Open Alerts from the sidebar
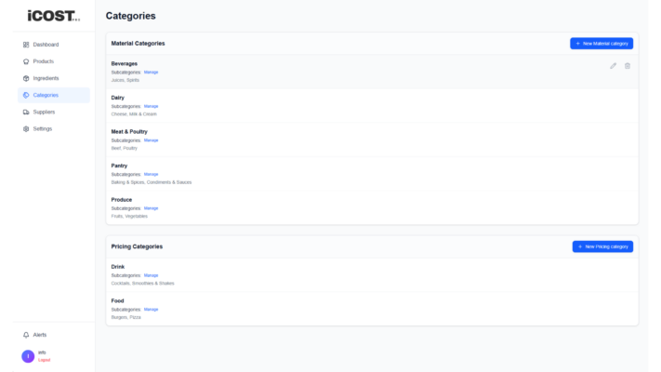Viewport: 661px width, 372px height. (54, 335)
